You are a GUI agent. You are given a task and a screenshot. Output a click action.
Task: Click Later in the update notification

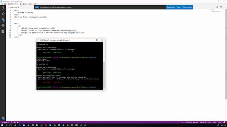pos(179,7)
